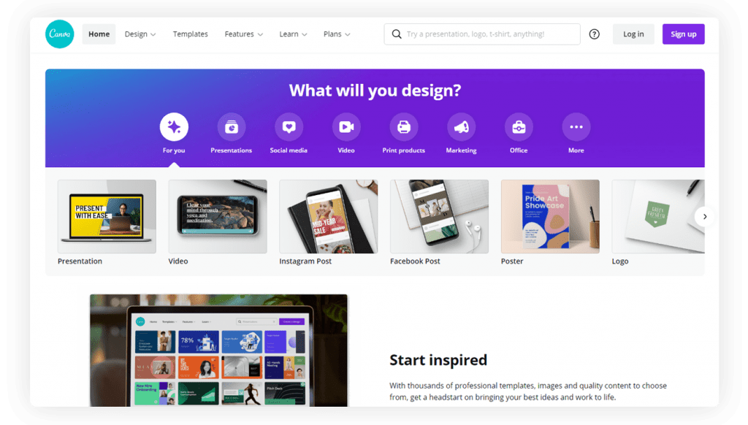Open the Social media heart icon
This screenshot has width=748, height=425.
pyautogui.click(x=289, y=127)
